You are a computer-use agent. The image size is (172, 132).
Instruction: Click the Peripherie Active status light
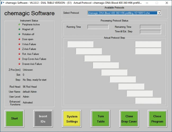point(19,25)
